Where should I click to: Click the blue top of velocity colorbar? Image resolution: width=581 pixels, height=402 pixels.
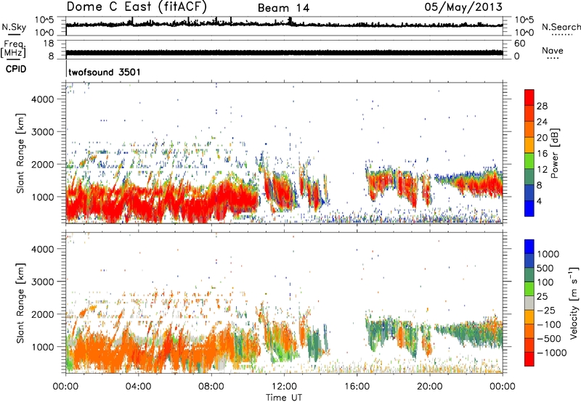529,247
